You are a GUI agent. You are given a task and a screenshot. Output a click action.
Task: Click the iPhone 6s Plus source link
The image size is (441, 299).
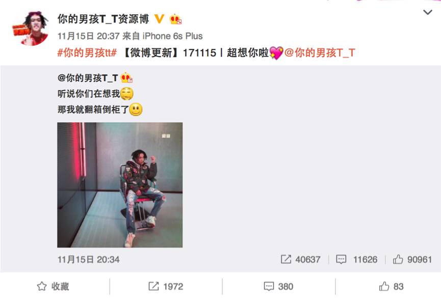click(x=172, y=36)
